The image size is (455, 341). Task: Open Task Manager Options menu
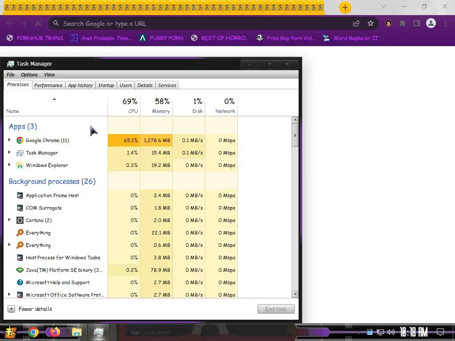coord(29,75)
